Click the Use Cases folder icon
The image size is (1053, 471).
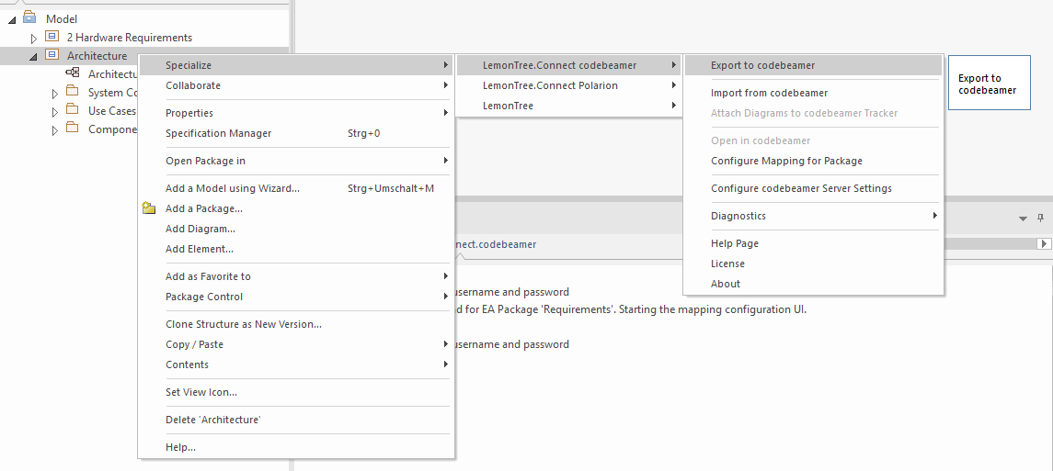(73, 110)
